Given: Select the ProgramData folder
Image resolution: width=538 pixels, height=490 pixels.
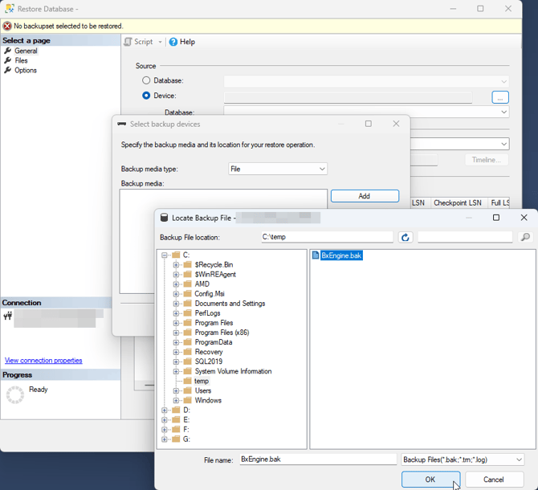Looking at the screenshot, I should tap(214, 342).
